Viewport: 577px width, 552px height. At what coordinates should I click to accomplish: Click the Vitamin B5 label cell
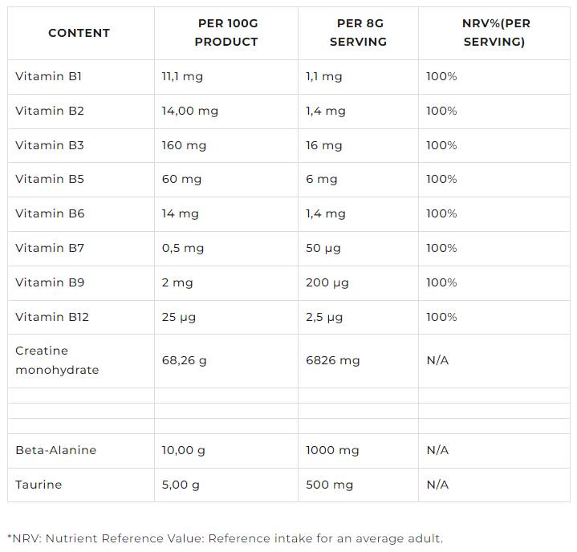(x=50, y=179)
